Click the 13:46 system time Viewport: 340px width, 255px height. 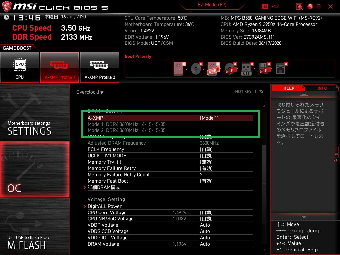pyautogui.click(x=27, y=18)
